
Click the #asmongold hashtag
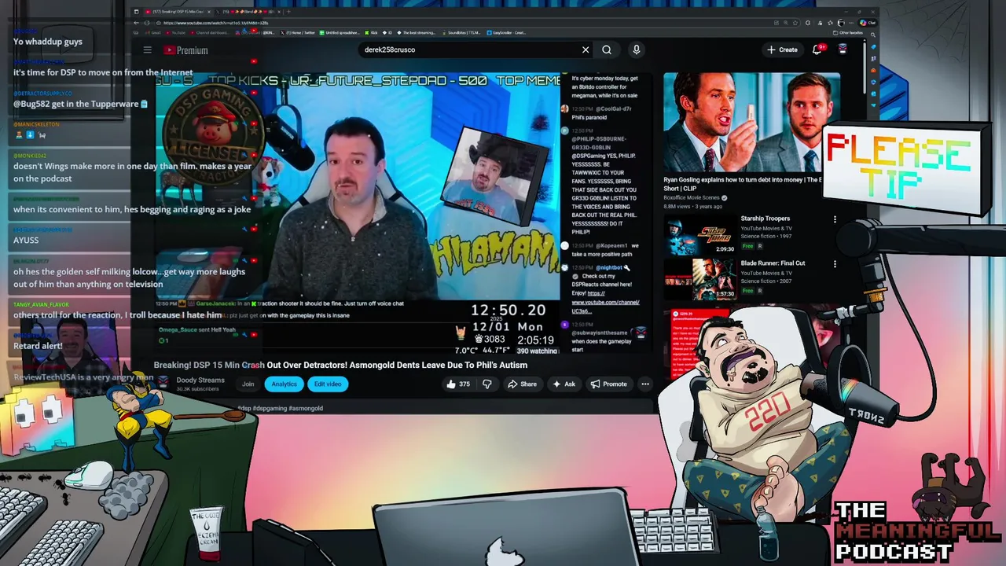click(x=306, y=408)
